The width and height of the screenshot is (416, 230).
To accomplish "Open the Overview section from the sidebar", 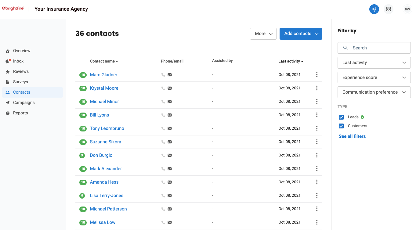I will pyautogui.click(x=21, y=51).
